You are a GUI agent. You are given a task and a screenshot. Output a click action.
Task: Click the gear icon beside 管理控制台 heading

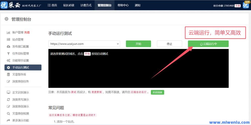(x=6, y=19)
